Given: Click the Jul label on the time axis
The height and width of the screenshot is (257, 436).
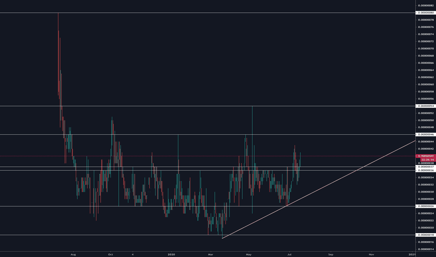Looking at the screenshot, I should (x=290, y=255).
